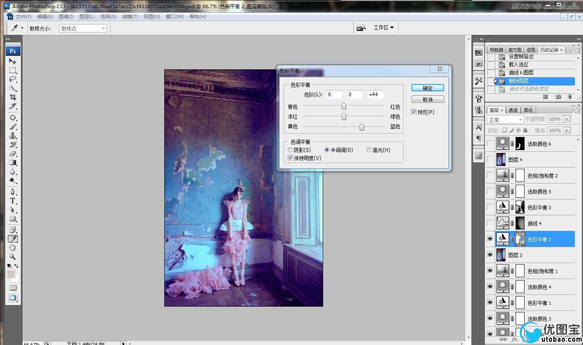Select the Notes tool
The image size is (583, 345).
click(13, 230)
